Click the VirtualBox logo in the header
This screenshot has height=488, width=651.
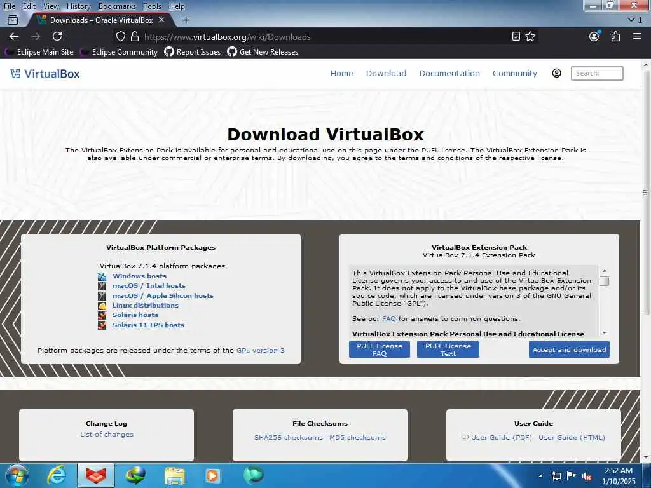(45, 74)
